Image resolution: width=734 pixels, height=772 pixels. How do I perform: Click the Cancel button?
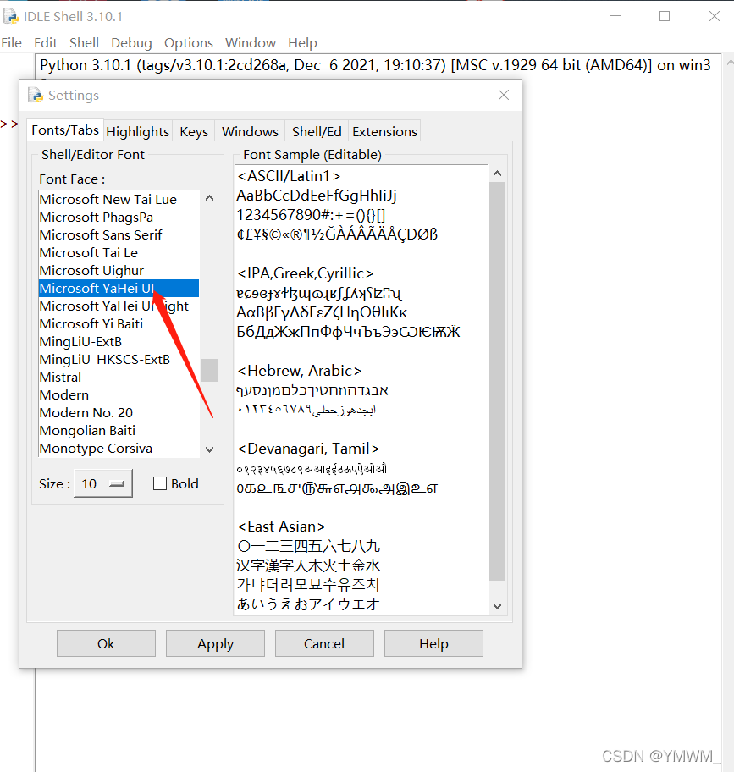tap(324, 643)
